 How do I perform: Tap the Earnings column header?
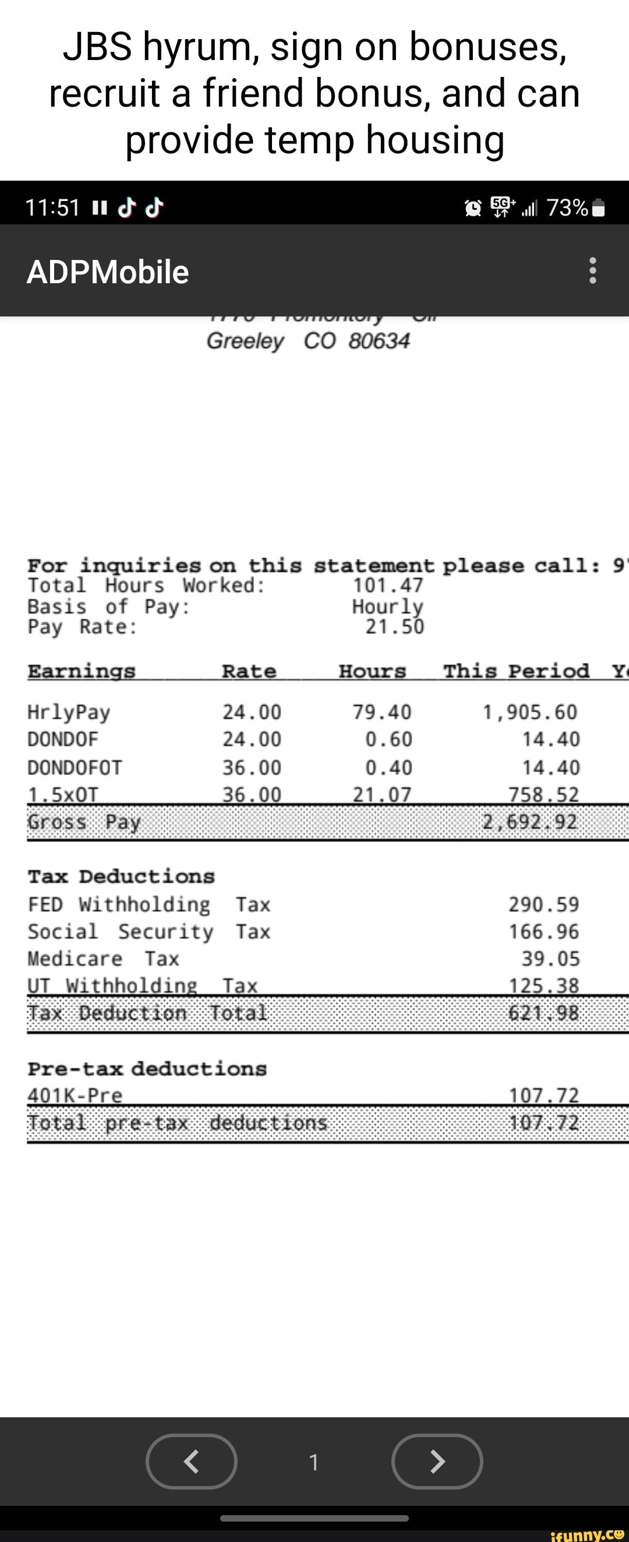point(82,671)
